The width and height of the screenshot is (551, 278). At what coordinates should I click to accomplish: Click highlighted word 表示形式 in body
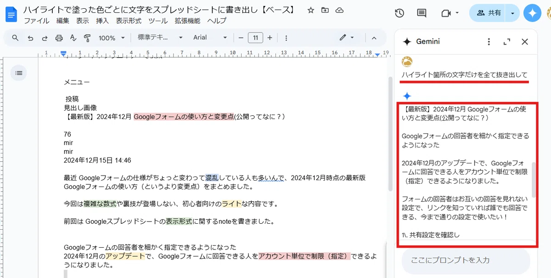click(179, 221)
